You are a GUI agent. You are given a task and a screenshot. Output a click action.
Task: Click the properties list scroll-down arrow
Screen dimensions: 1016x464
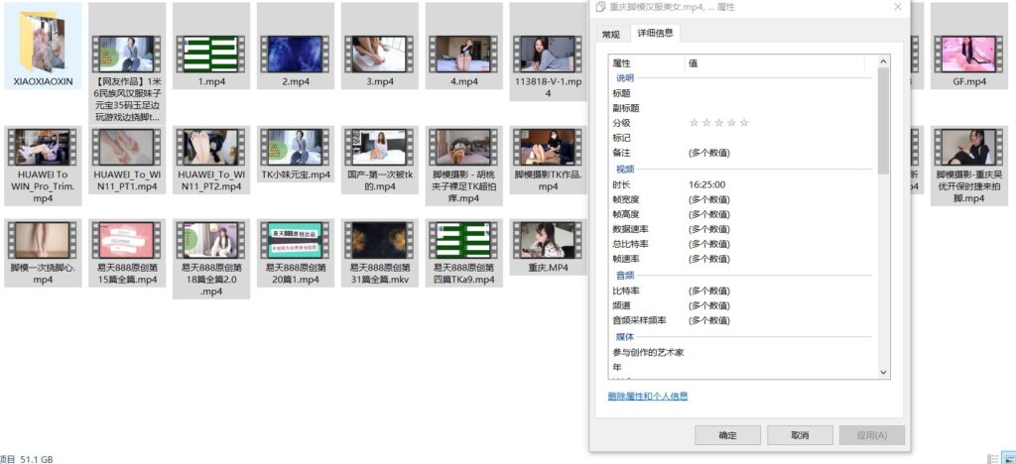[883, 372]
